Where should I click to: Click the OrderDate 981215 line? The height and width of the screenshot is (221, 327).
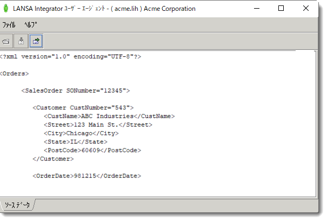coord(87,176)
